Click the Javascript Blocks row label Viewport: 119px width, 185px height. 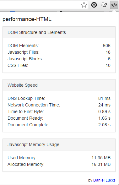pyautogui.click(x=25, y=59)
